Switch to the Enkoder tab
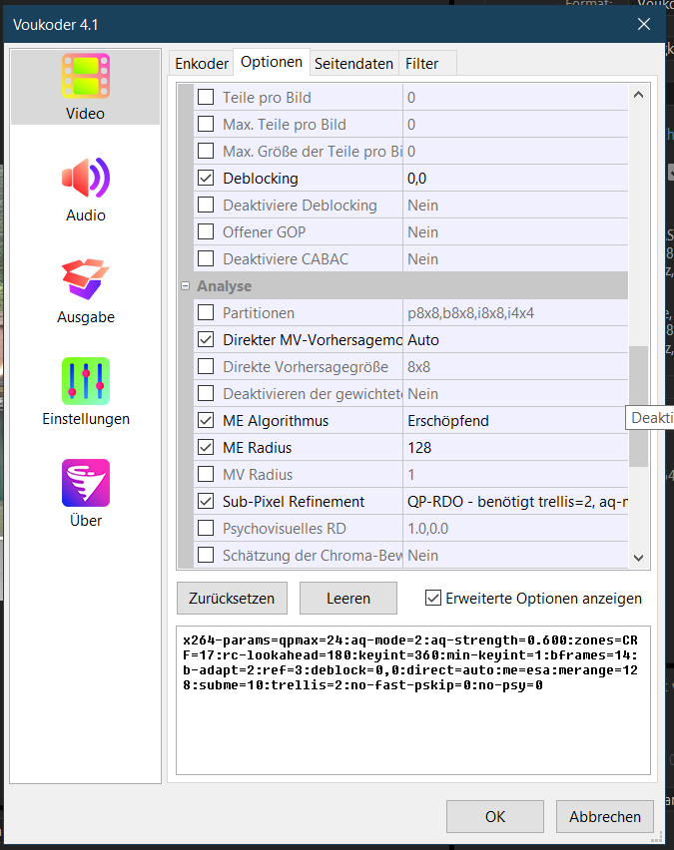This screenshot has width=674, height=850. (202, 63)
